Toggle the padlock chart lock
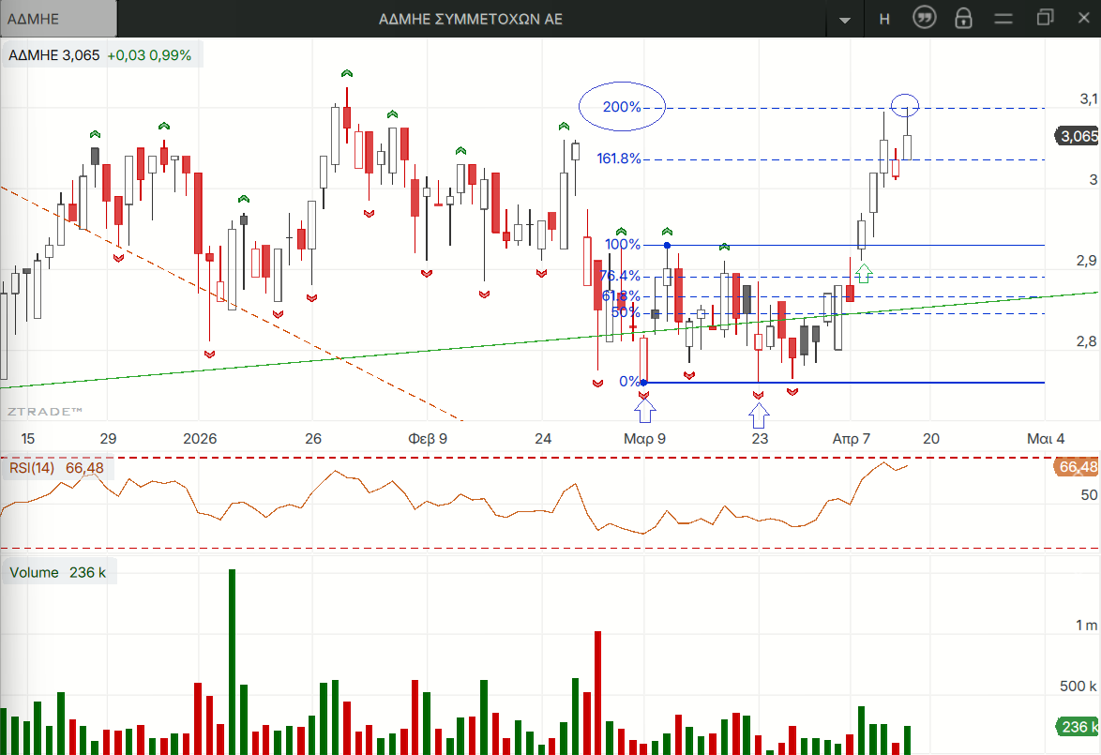Screen dimensions: 1101x755 tap(963, 19)
